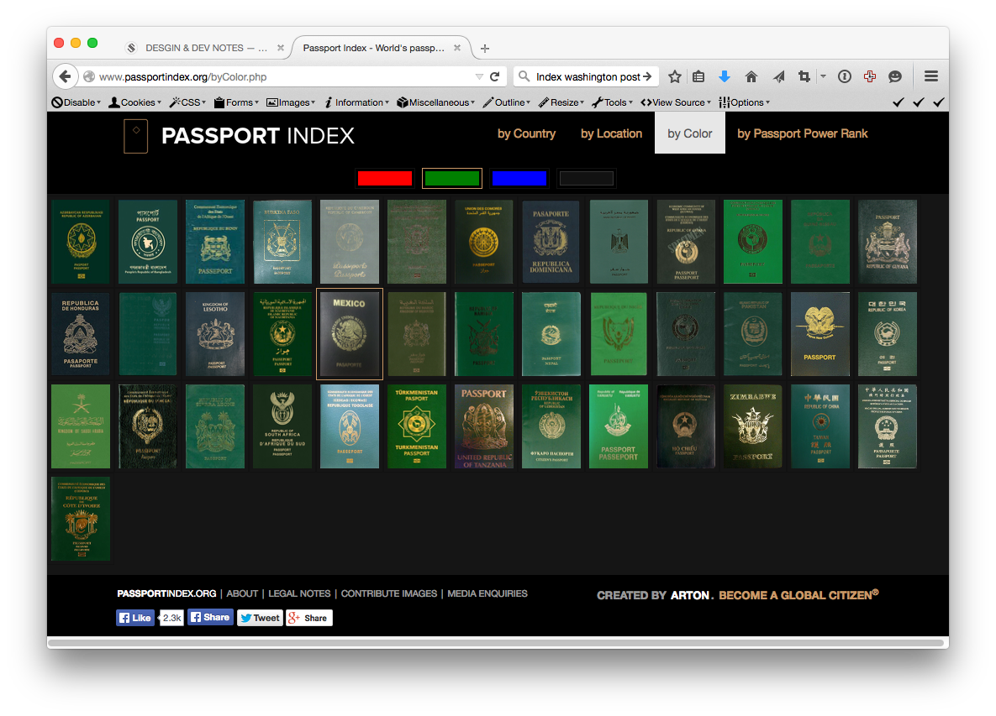Select by Color navigation item
Image resolution: width=996 pixels, height=716 pixels.
click(x=690, y=133)
